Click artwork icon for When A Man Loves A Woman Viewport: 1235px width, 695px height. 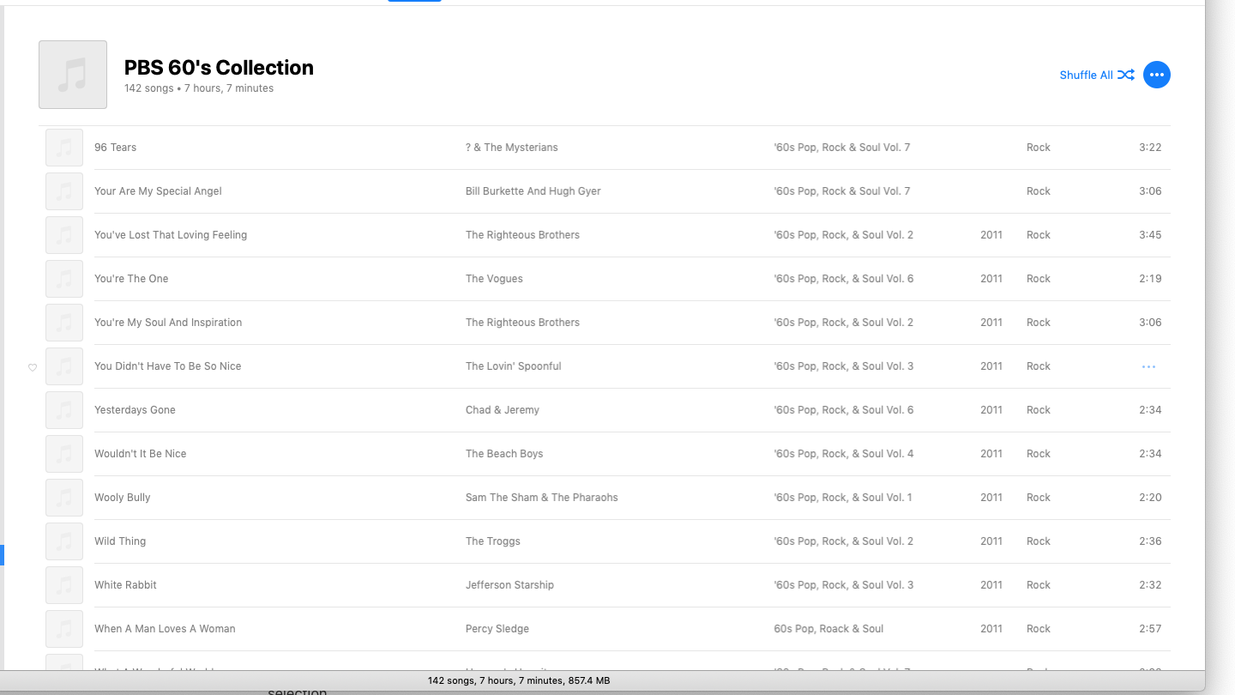click(x=64, y=629)
